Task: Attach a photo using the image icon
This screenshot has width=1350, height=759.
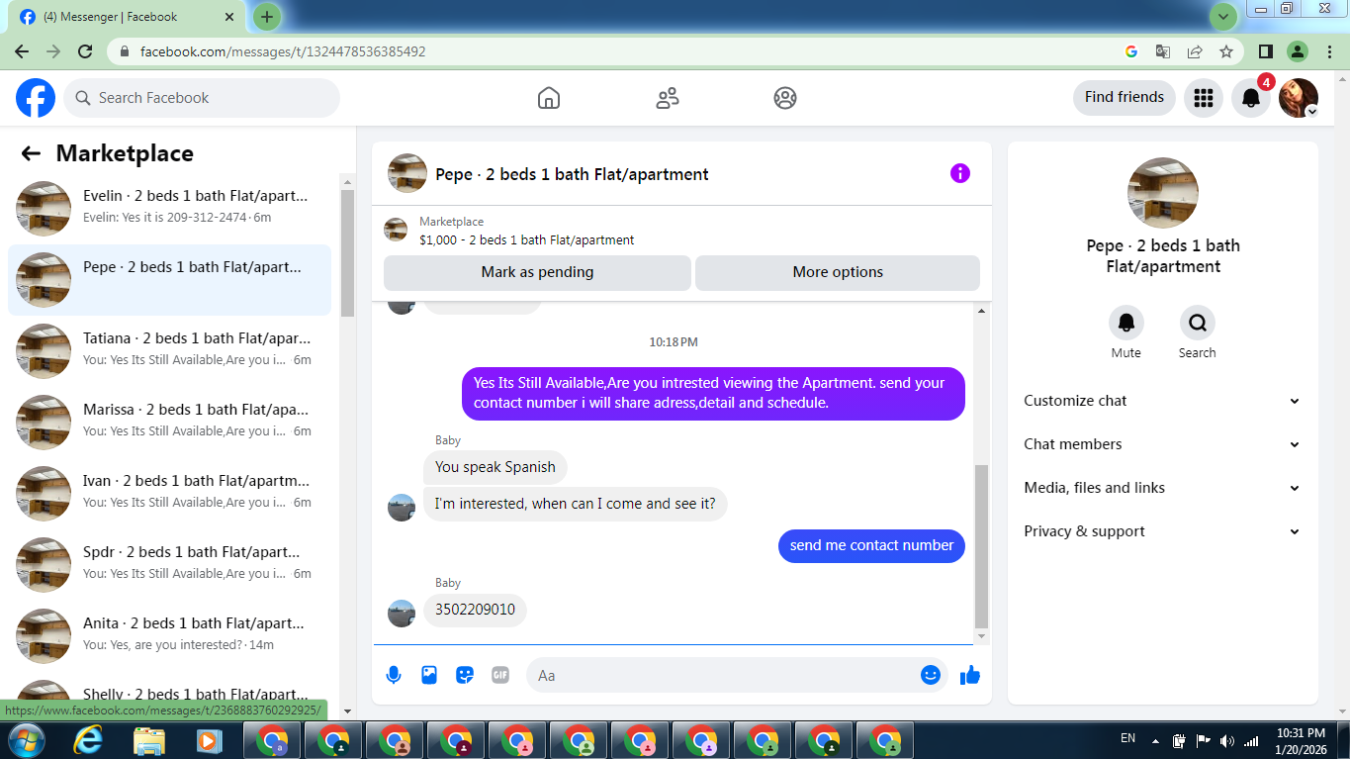Action: 429,675
